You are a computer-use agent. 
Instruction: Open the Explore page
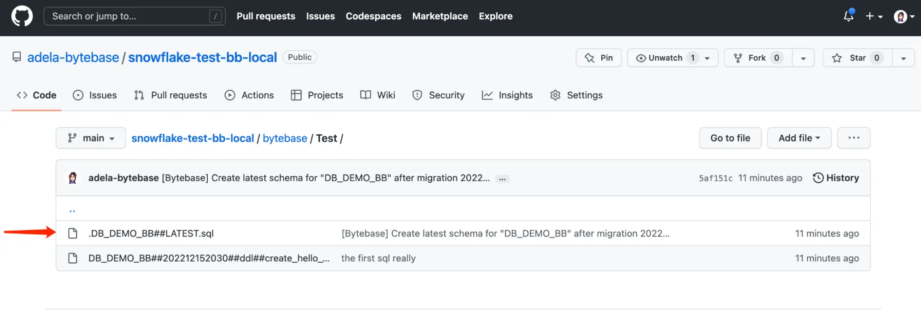point(496,16)
